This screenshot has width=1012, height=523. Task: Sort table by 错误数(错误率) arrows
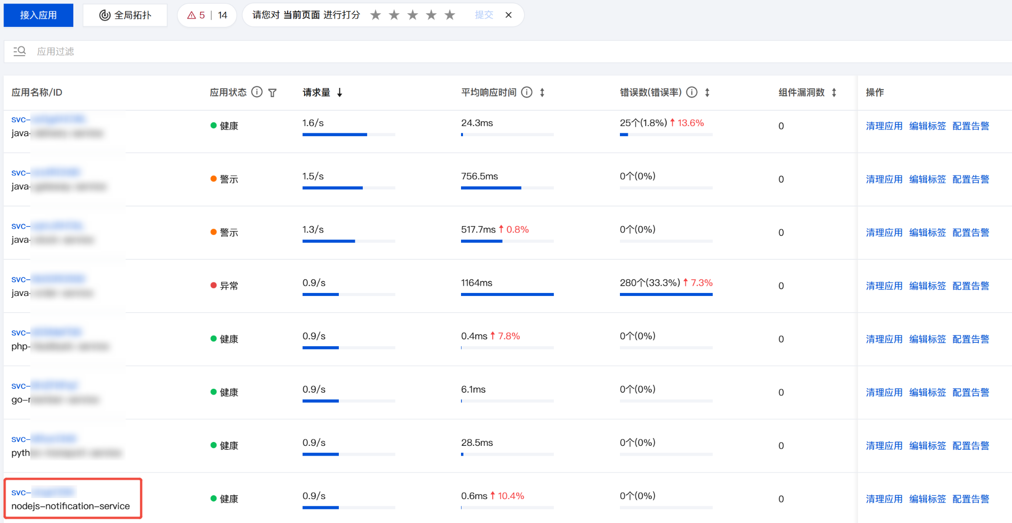707,93
